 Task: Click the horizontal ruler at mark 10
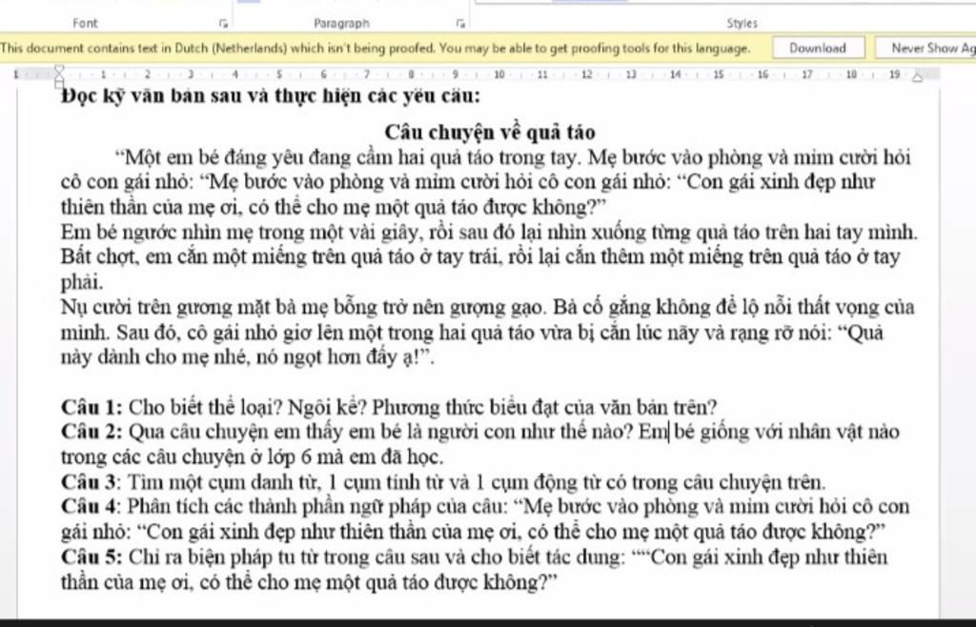(499, 74)
